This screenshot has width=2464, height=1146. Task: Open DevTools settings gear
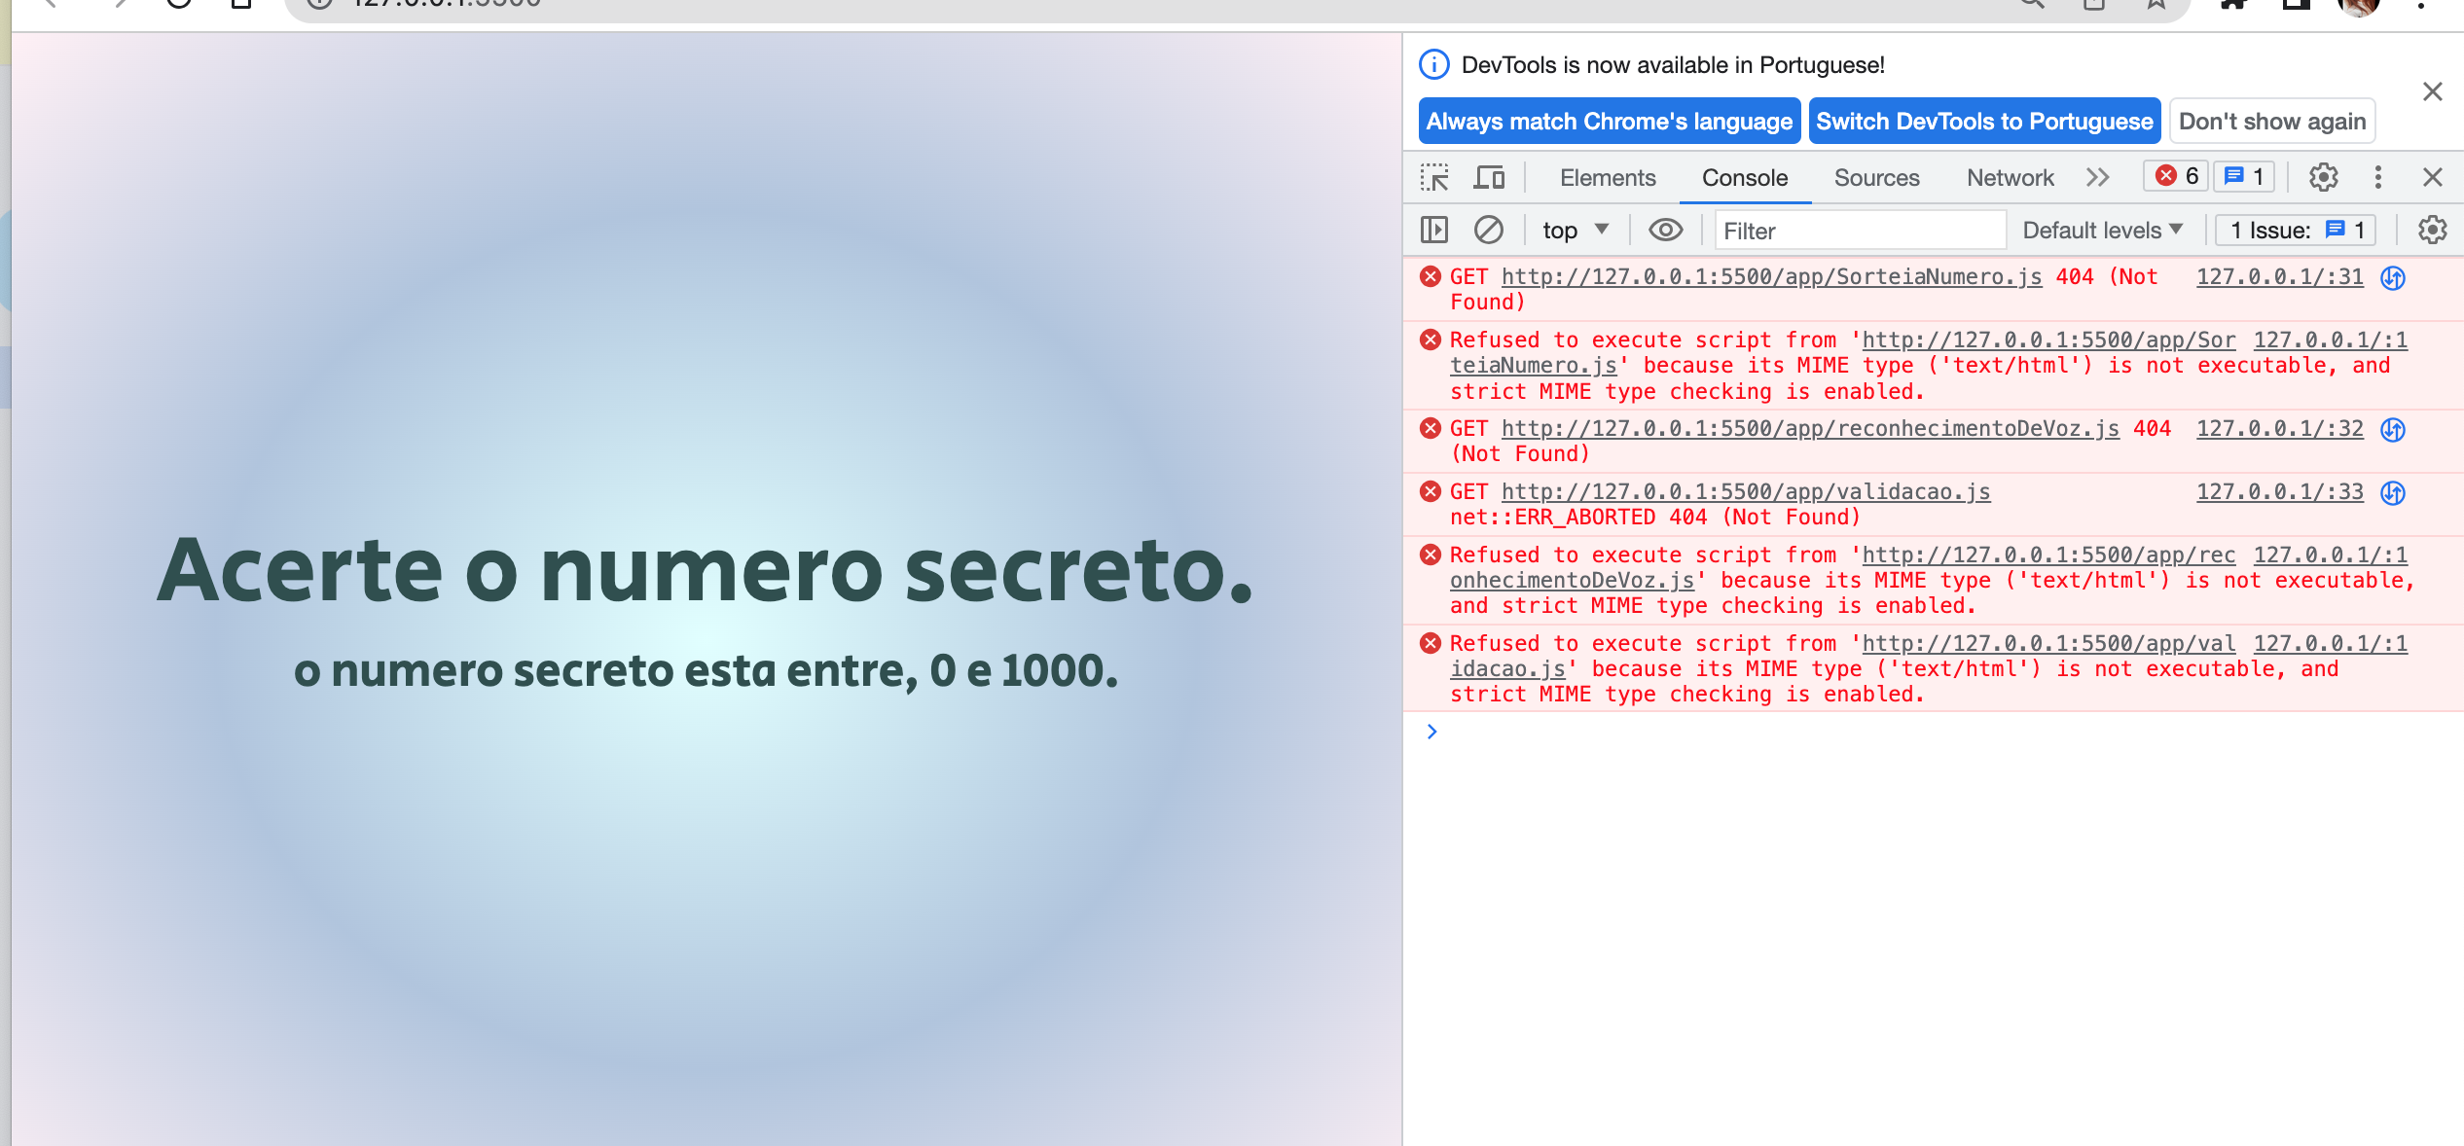click(x=2324, y=177)
